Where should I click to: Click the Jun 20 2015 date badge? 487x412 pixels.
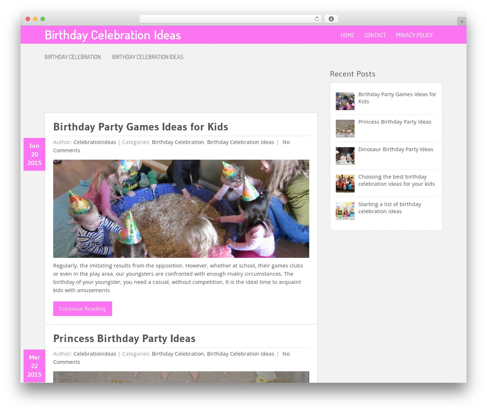tap(34, 154)
